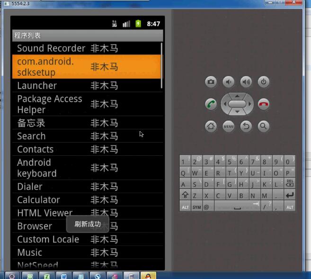
Task: Select Music in program list
Action: coord(88,252)
